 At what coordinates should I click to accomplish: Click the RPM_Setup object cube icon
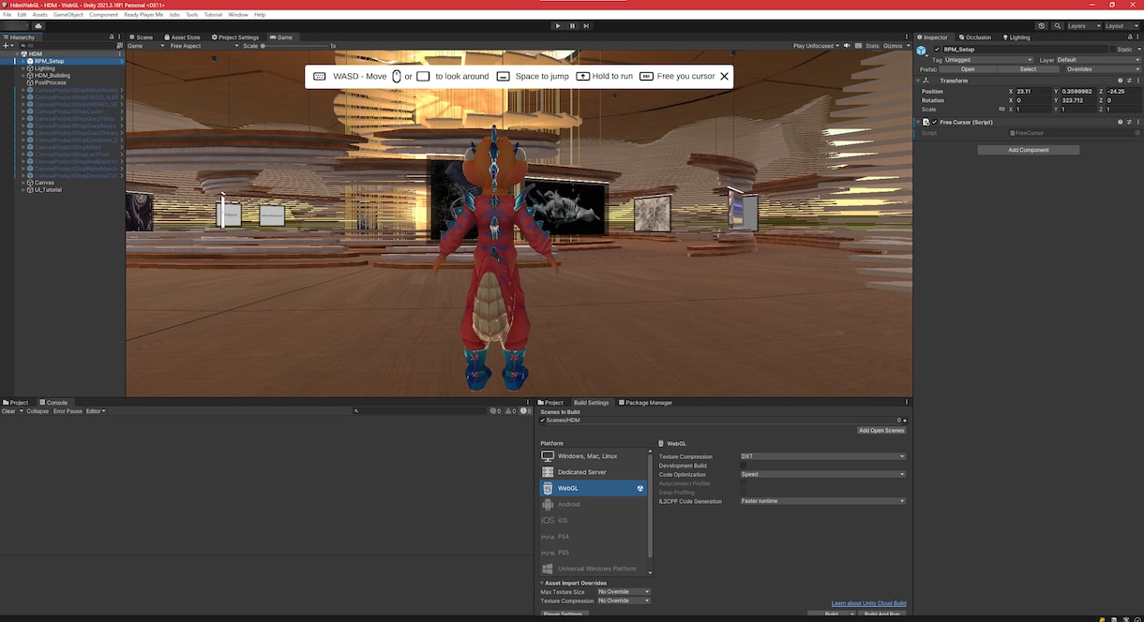pos(922,51)
